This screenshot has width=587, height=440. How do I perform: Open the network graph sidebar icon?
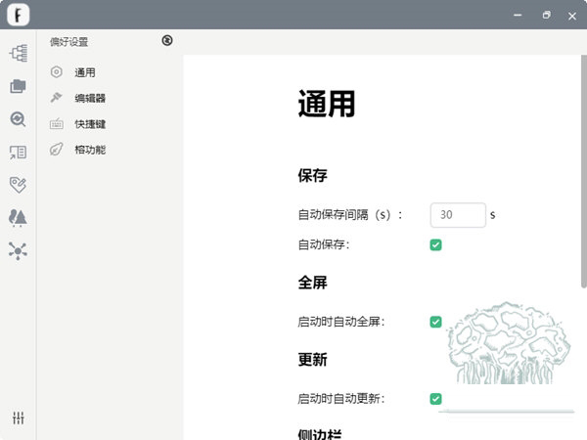point(18,250)
